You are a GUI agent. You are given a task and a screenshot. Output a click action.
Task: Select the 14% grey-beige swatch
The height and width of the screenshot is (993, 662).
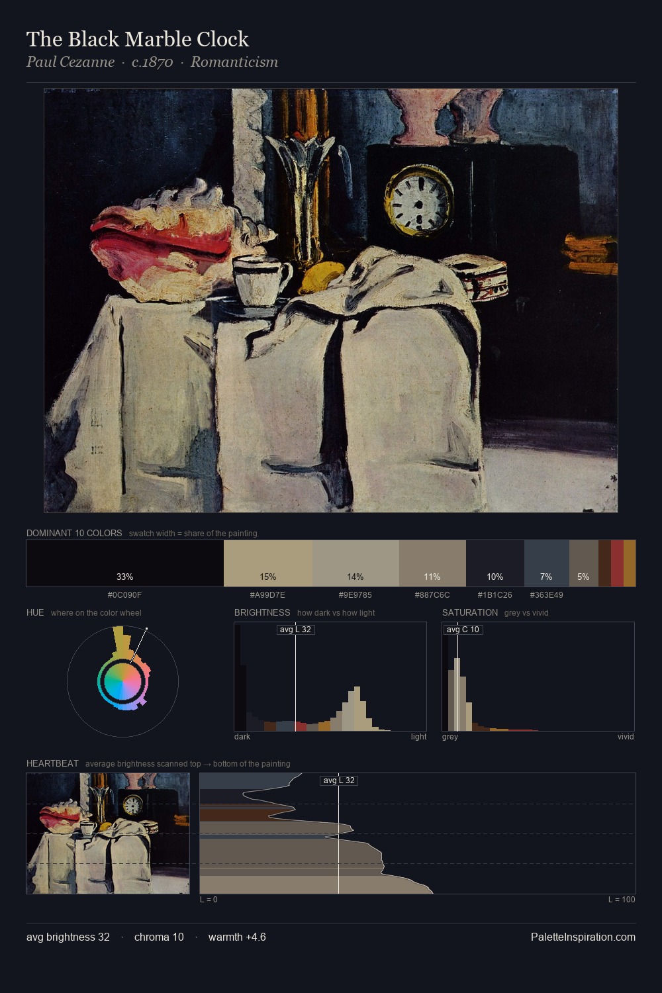[x=355, y=563]
